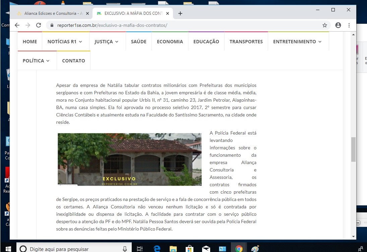Open a new browser tab
367x252 pixels.
tap(180, 13)
